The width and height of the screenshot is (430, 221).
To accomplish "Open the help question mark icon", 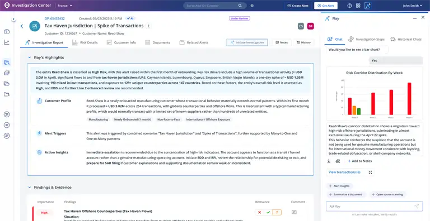I will tap(349, 6).
